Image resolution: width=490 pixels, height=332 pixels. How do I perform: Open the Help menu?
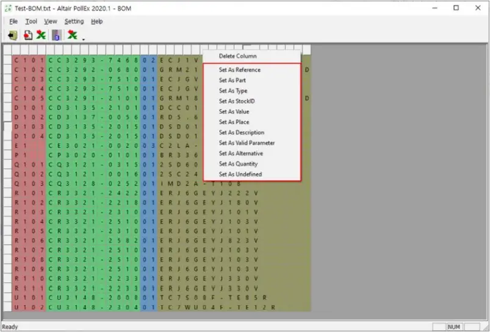tap(97, 21)
